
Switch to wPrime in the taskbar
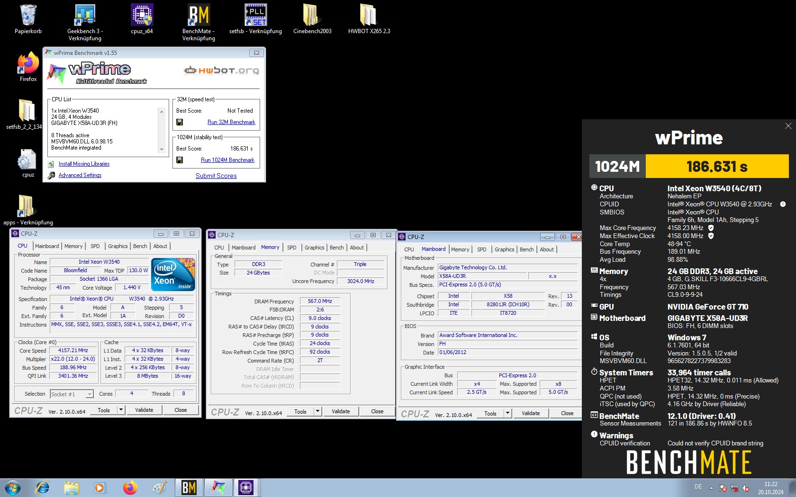pos(218,488)
